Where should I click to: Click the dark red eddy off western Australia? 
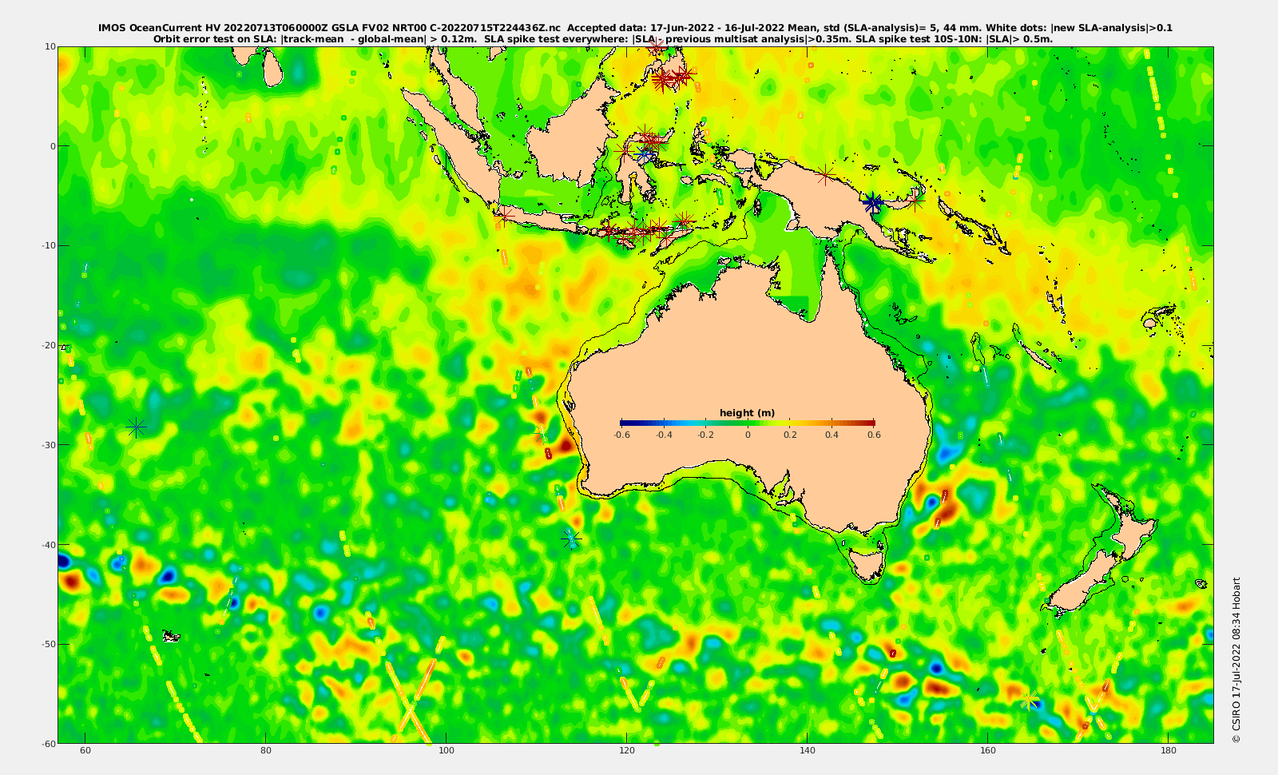click(x=567, y=445)
